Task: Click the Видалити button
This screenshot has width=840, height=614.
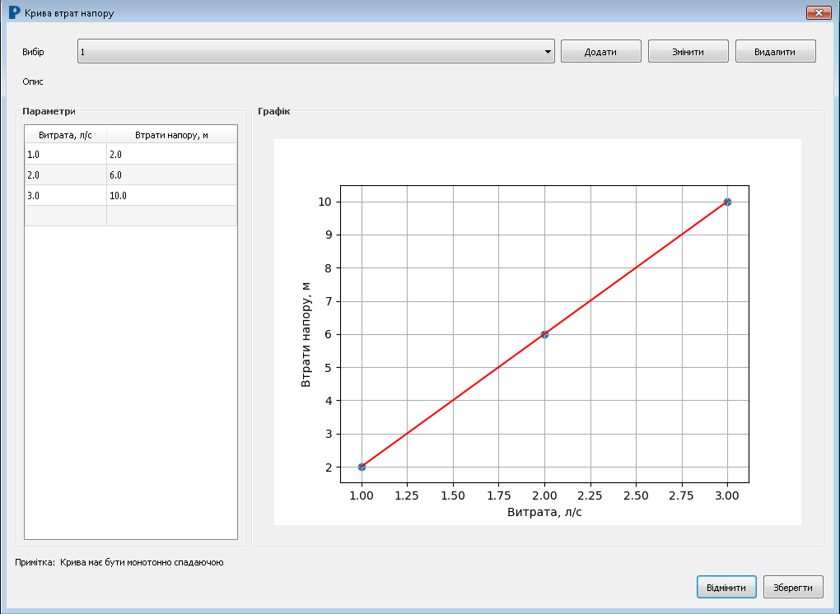Action: (775, 51)
